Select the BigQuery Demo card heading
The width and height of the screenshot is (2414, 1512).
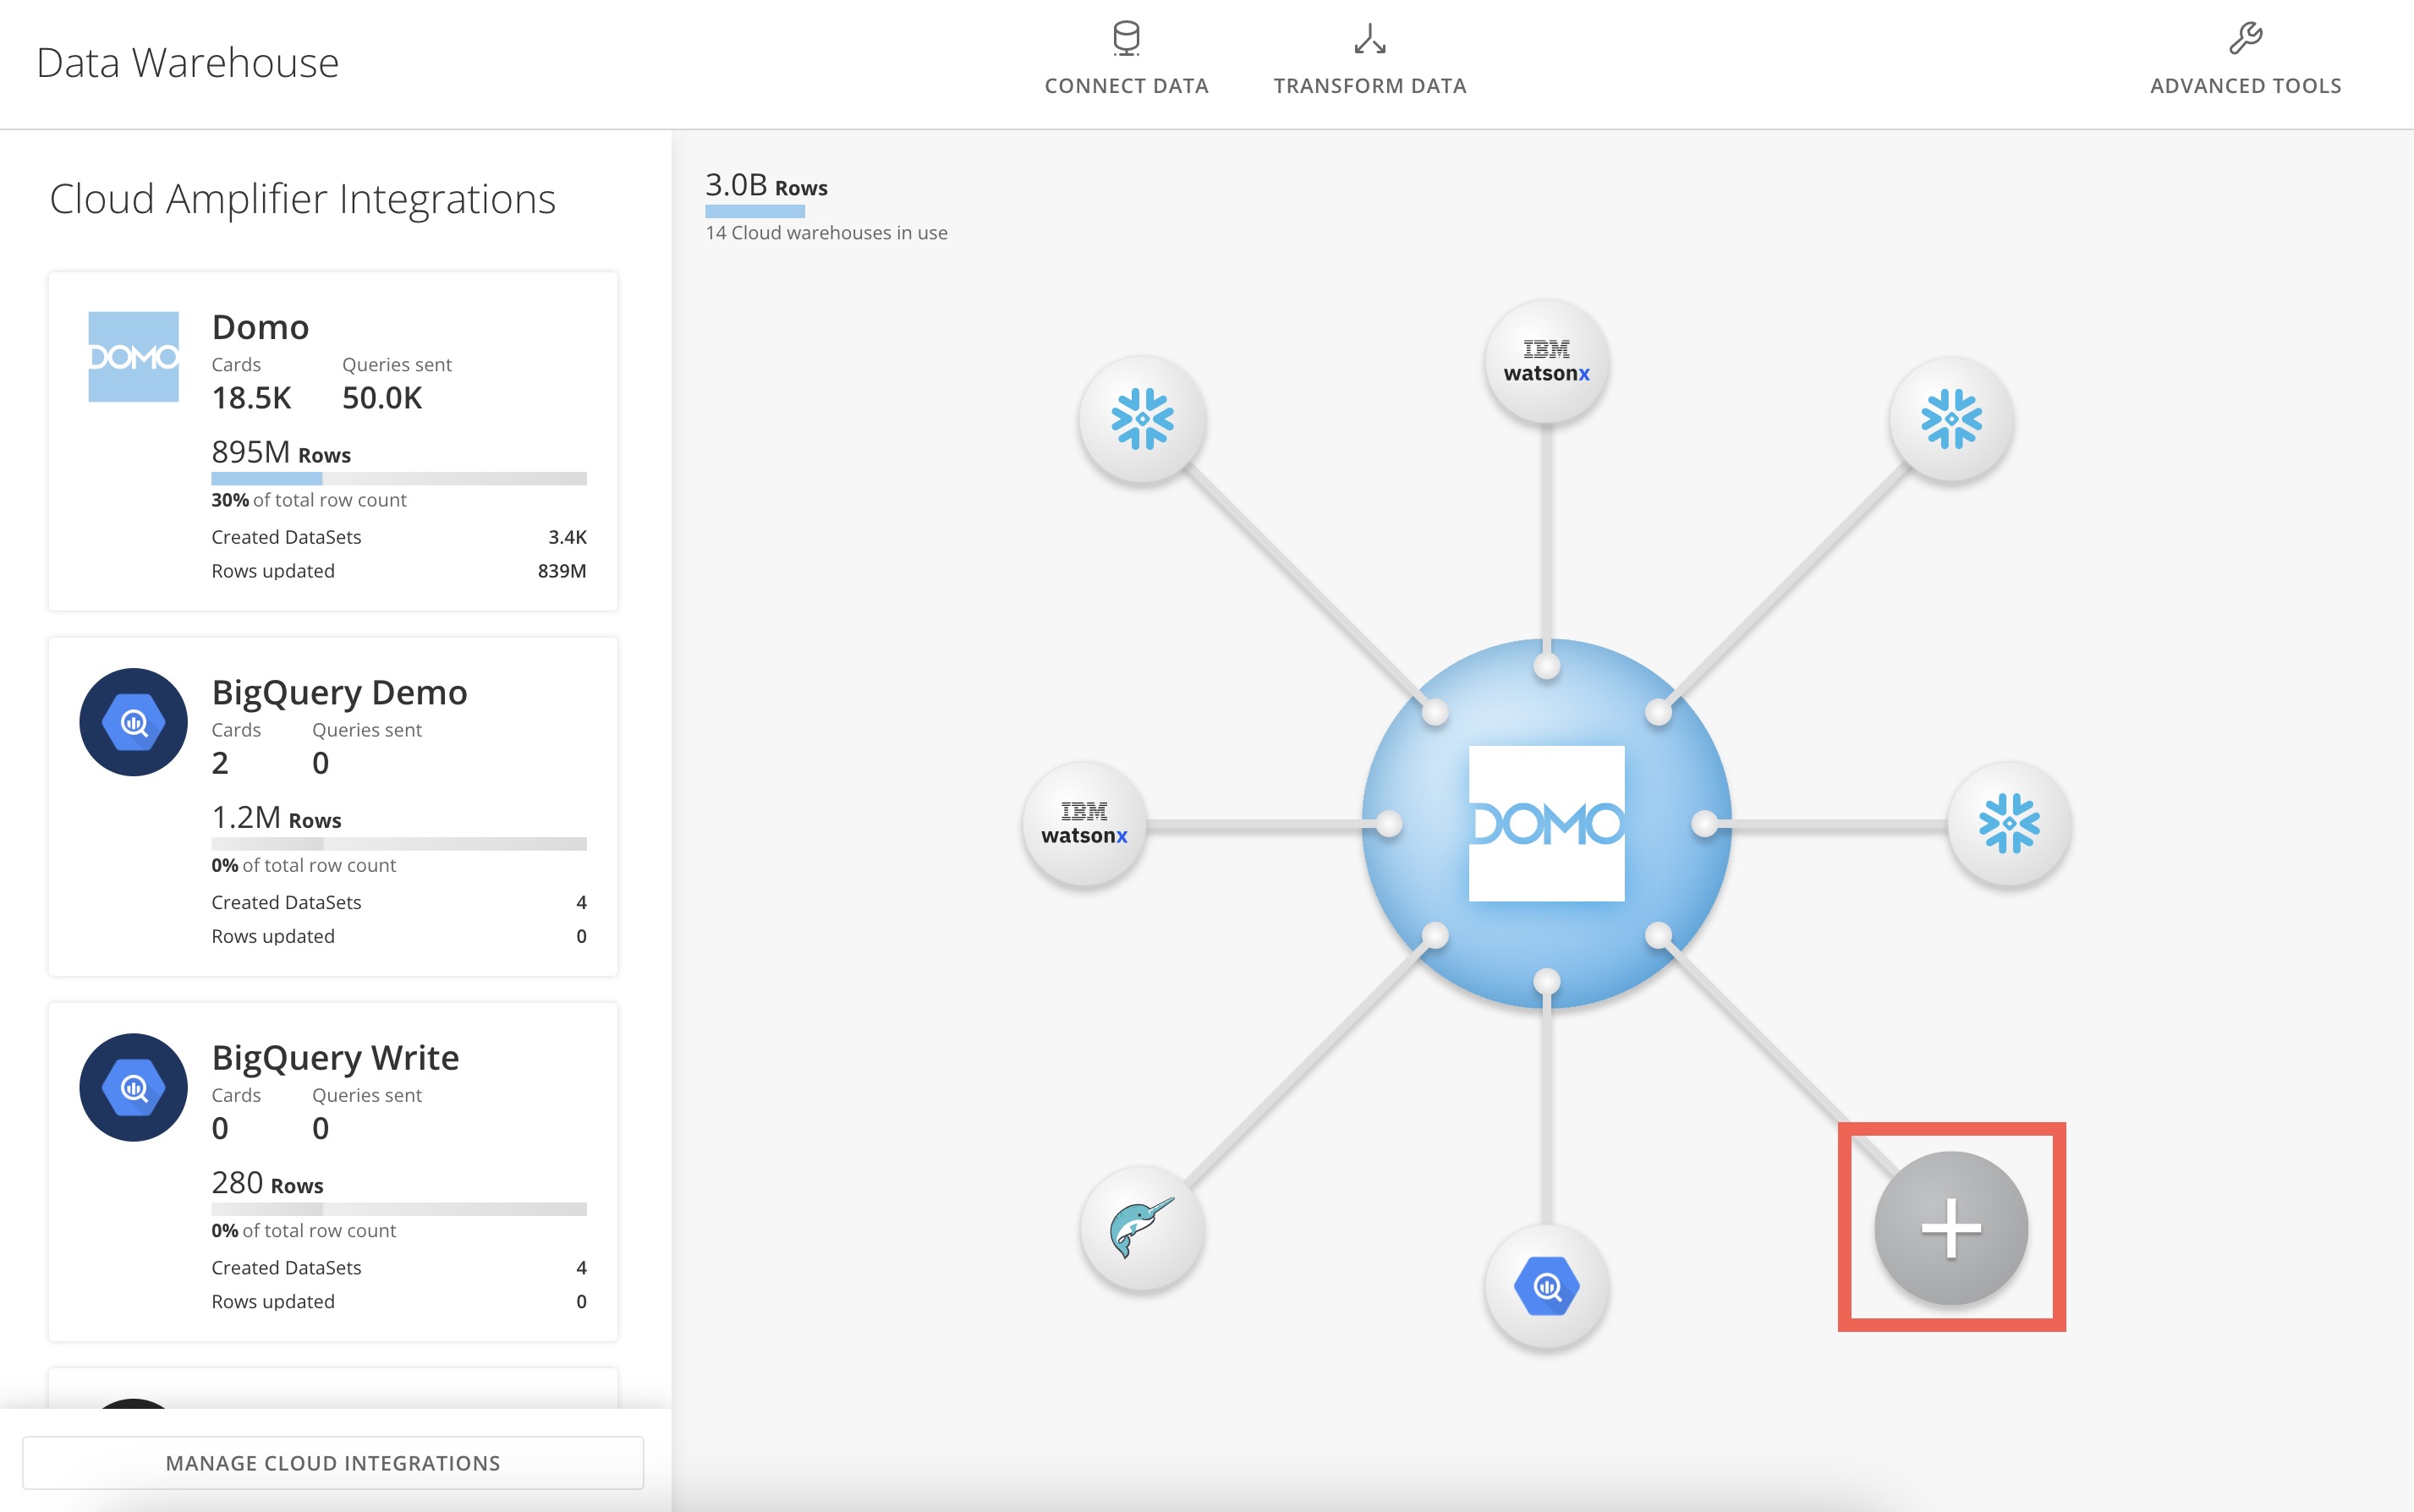point(338,691)
